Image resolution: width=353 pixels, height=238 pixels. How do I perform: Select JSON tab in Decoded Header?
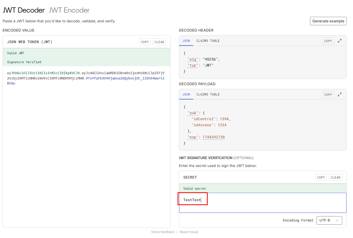[x=186, y=41]
